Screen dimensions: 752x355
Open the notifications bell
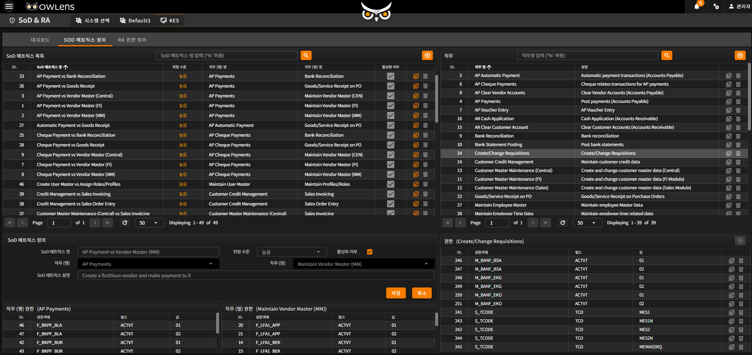[x=697, y=7]
